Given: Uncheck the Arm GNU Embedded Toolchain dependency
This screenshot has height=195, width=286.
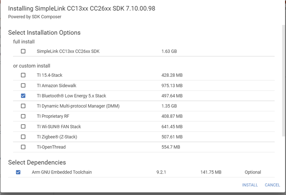Looking at the screenshot, I should click(x=18, y=172).
